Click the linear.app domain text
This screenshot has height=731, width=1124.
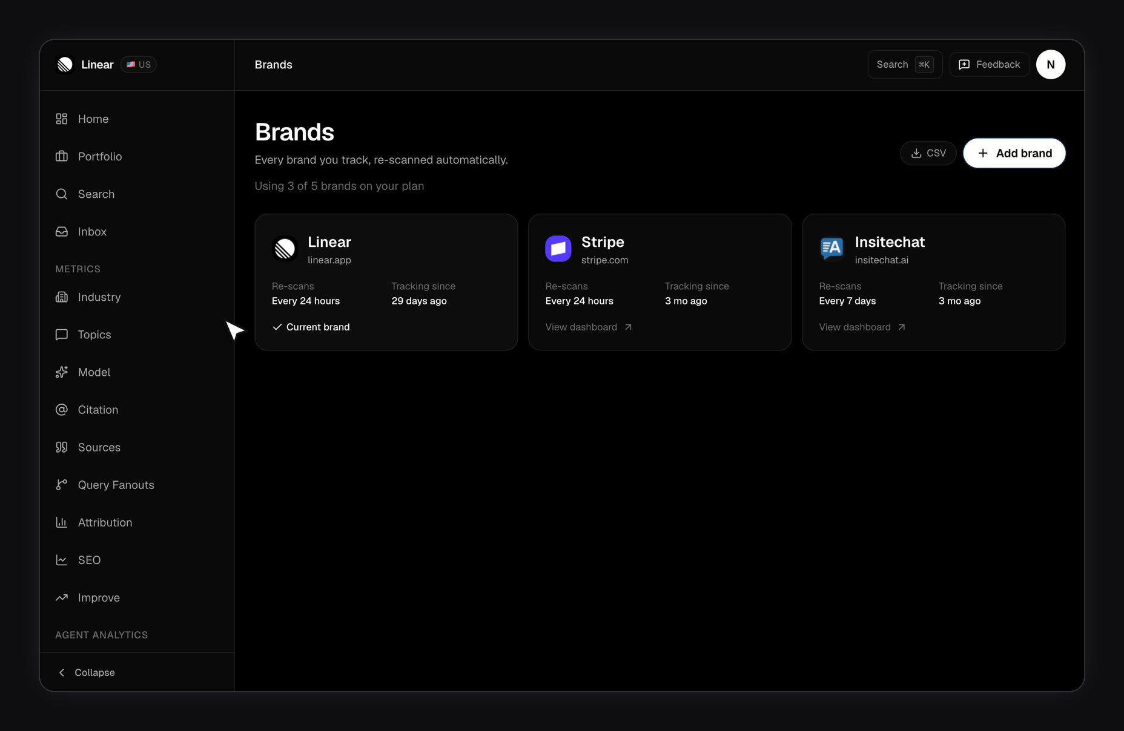329,260
